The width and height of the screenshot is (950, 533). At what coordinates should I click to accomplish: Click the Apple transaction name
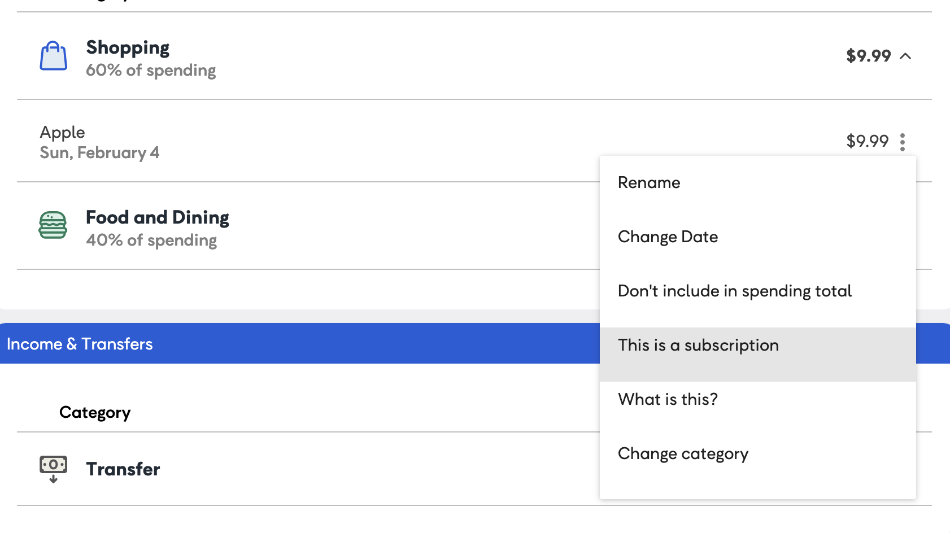tap(62, 132)
